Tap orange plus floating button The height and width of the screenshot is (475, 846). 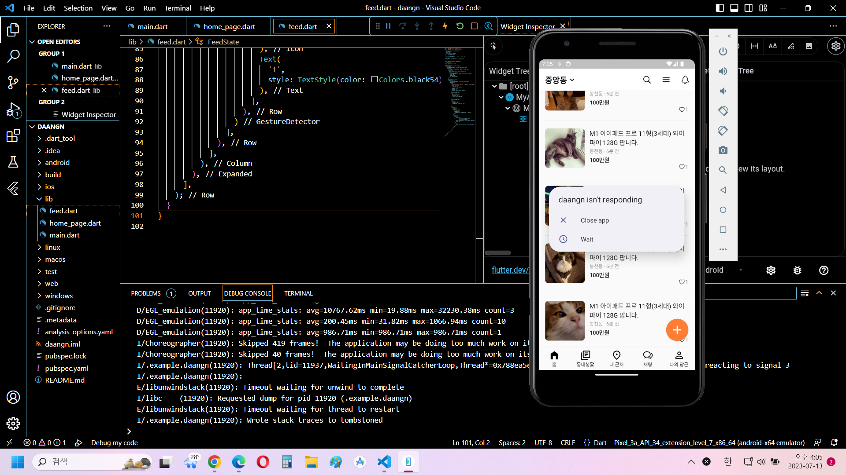point(677,330)
